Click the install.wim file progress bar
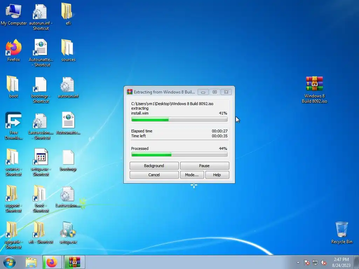359x269 pixels. [179, 119]
